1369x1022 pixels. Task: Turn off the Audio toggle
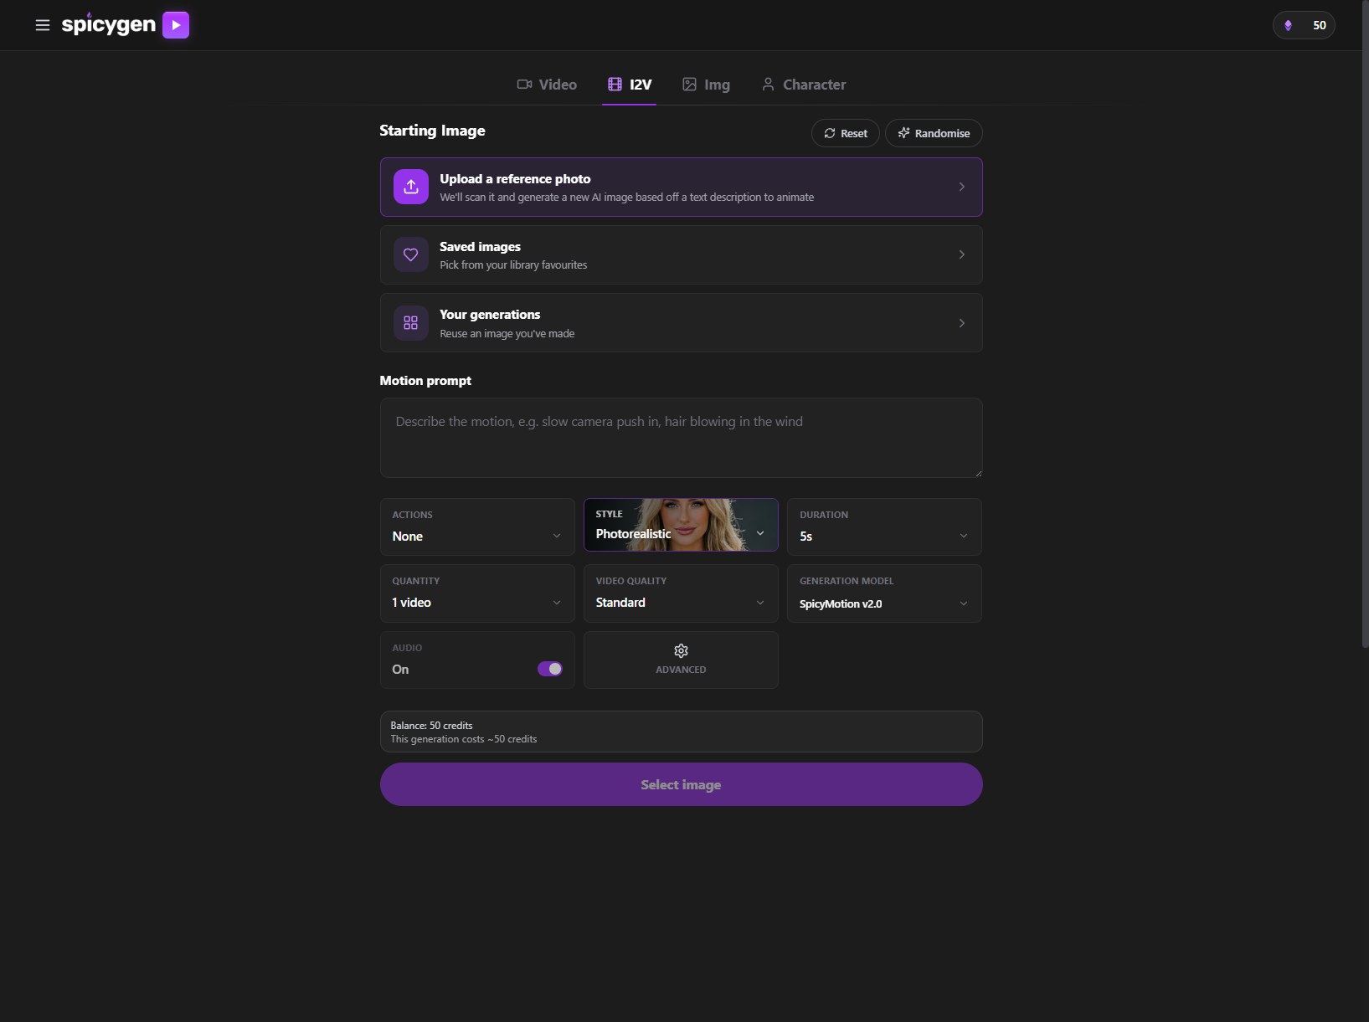tap(550, 669)
